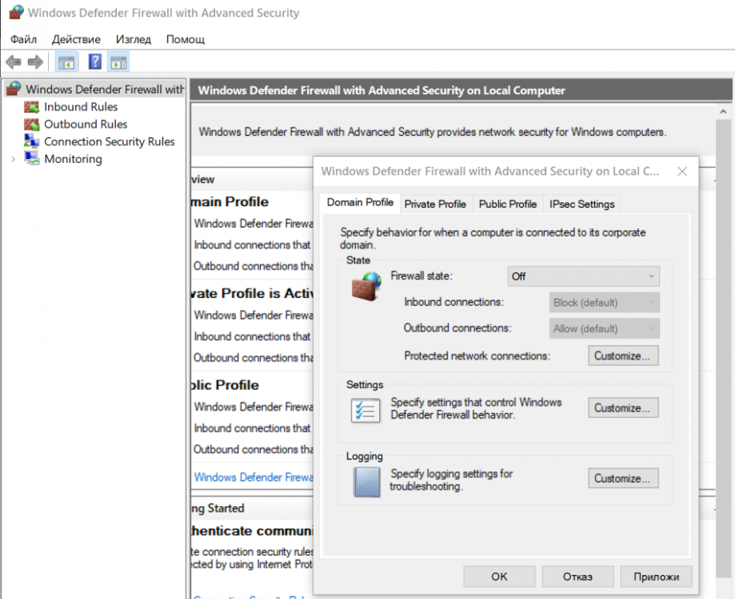
Task: Select Outbound Rules in the tree
Action: click(x=86, y=125)
